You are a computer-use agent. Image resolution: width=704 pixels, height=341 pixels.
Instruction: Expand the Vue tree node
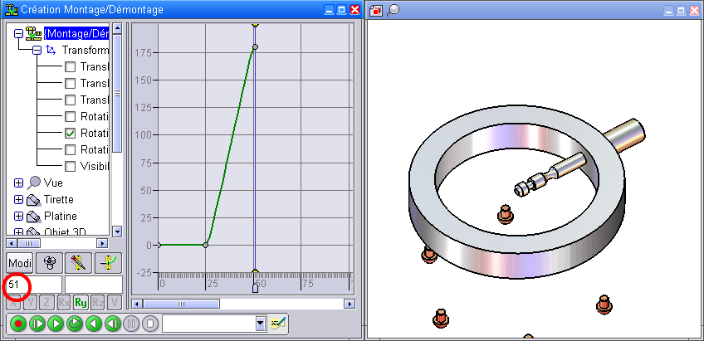click(19, 183)
